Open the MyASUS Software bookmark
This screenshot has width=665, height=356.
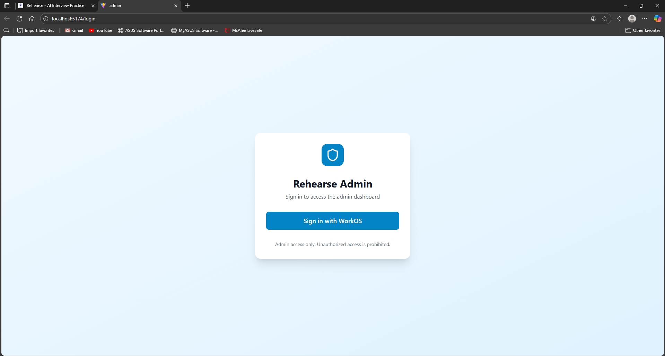194,30
